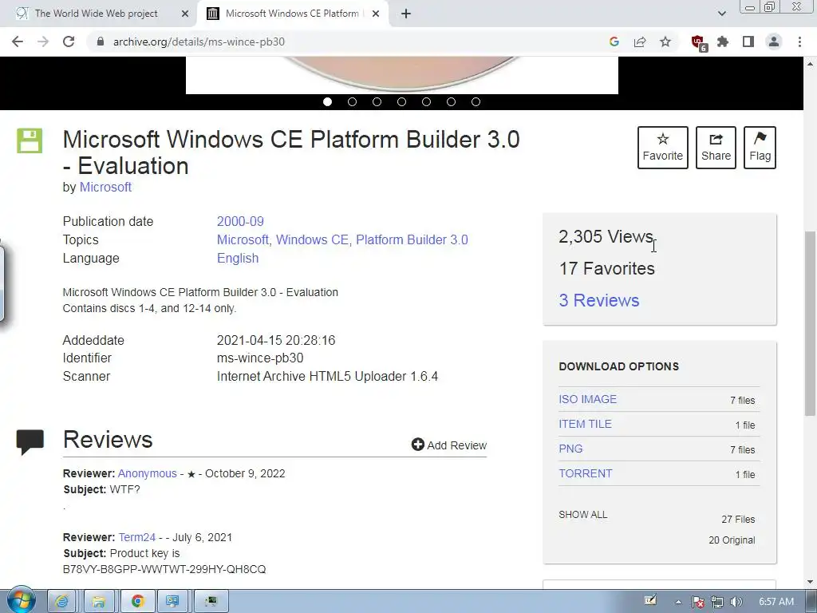Select the Microsoft Windows CE Platform tab
This screenshot has height=613, width=817.
coord(292,14)
